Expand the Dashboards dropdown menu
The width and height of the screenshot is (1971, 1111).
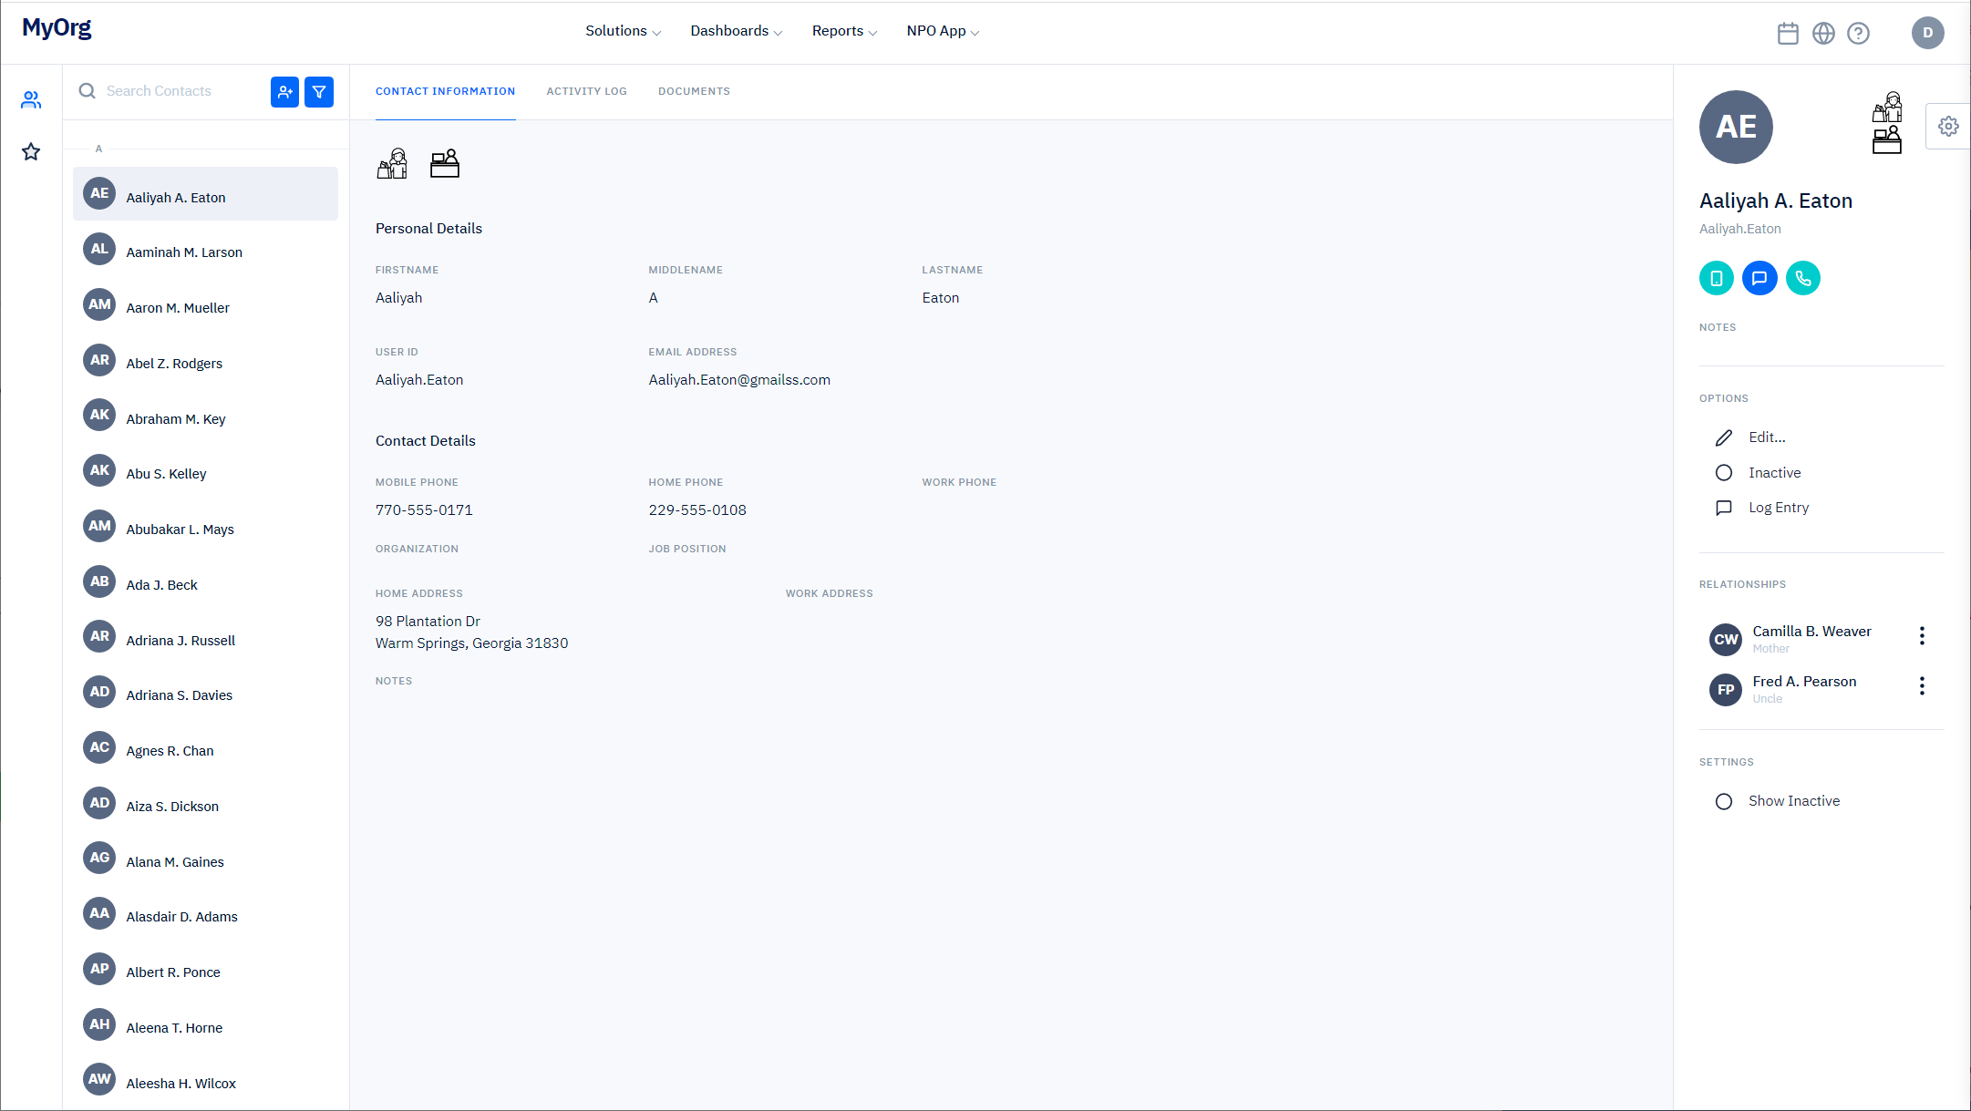(736, 31)
